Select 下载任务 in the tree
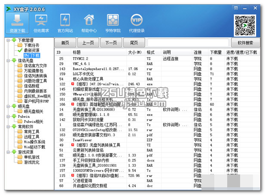265x195 pixels. click(31, 45)
